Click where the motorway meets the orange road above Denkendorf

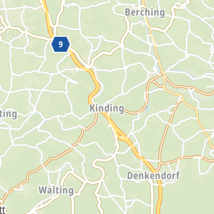point(155,171)
